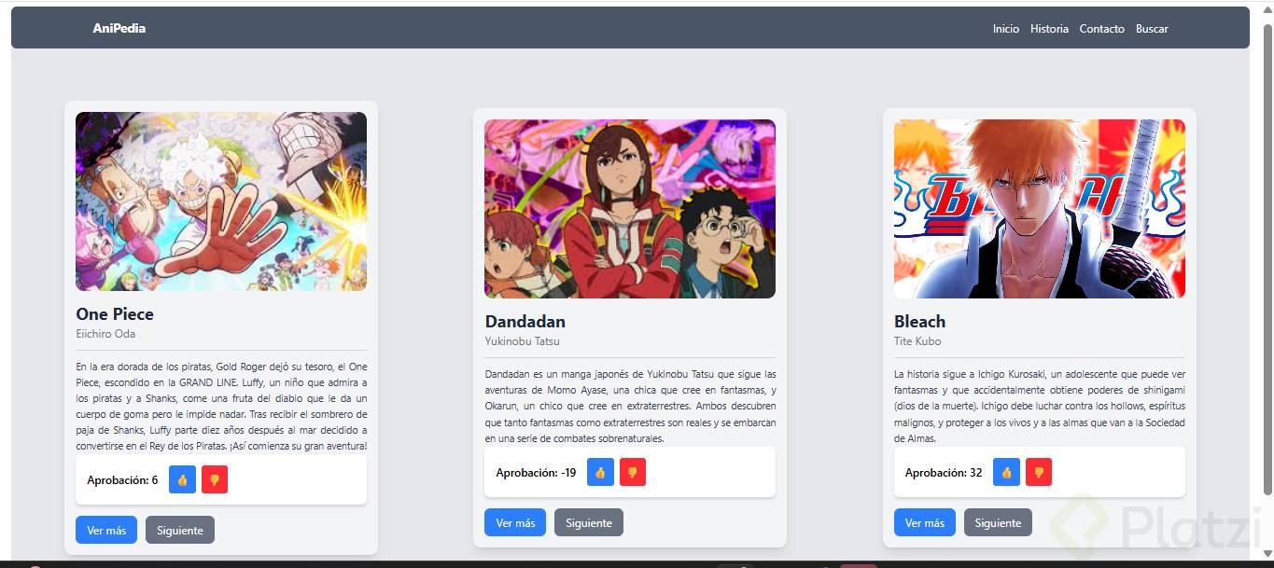Click Siguiente on One Piece card
1274x568 pixels.
pos(180,530)
